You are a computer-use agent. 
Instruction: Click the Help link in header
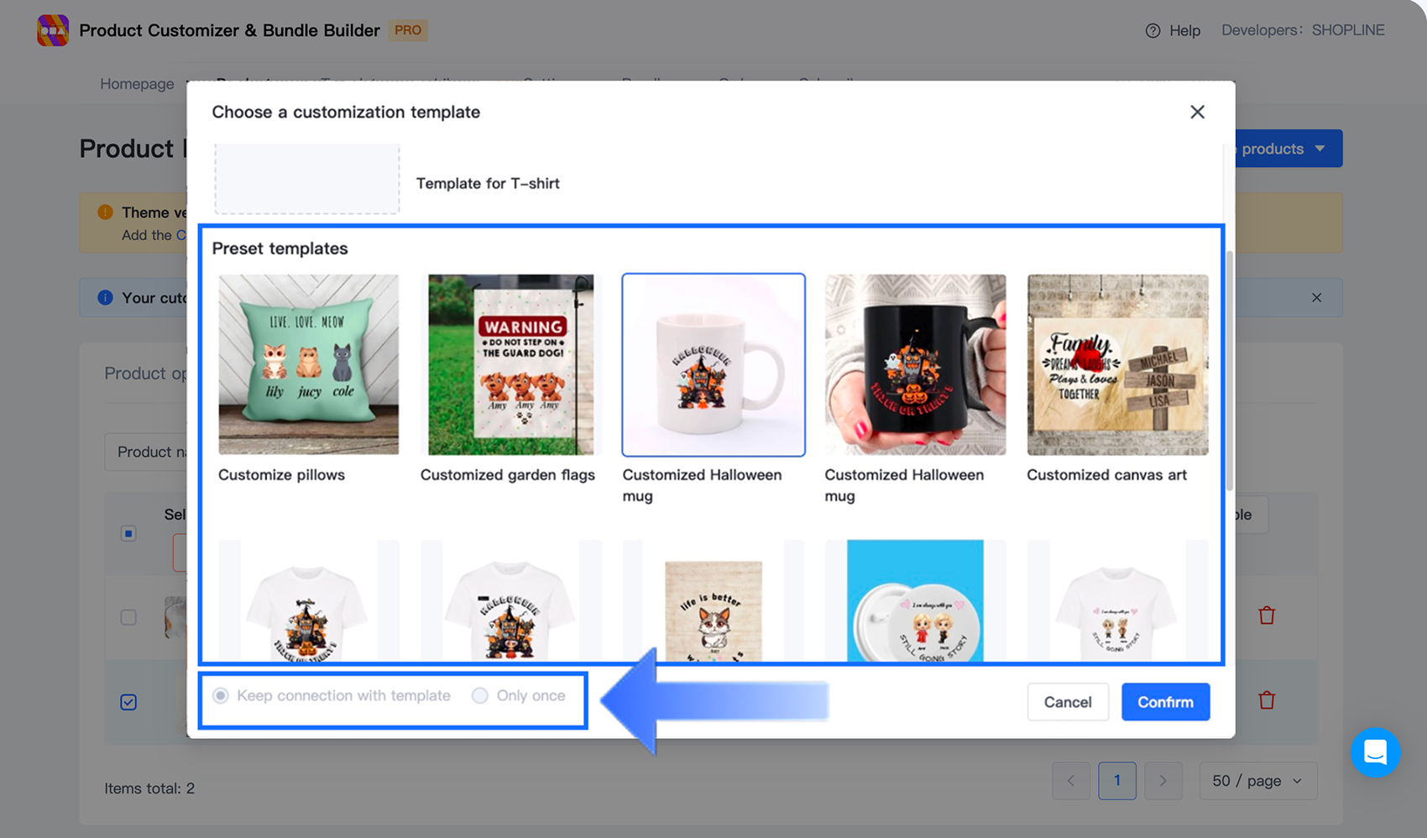1184,30
